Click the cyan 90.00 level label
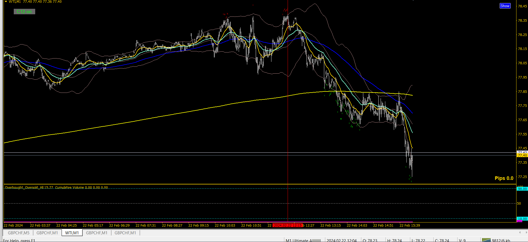The height and width of the screenshot is (242, 528). tap(522, 189)
